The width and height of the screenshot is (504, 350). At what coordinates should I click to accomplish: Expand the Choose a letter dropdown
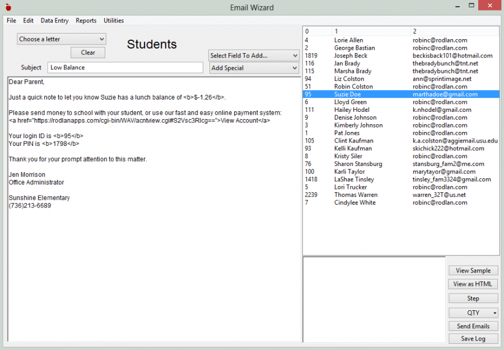tap(62, 39)
